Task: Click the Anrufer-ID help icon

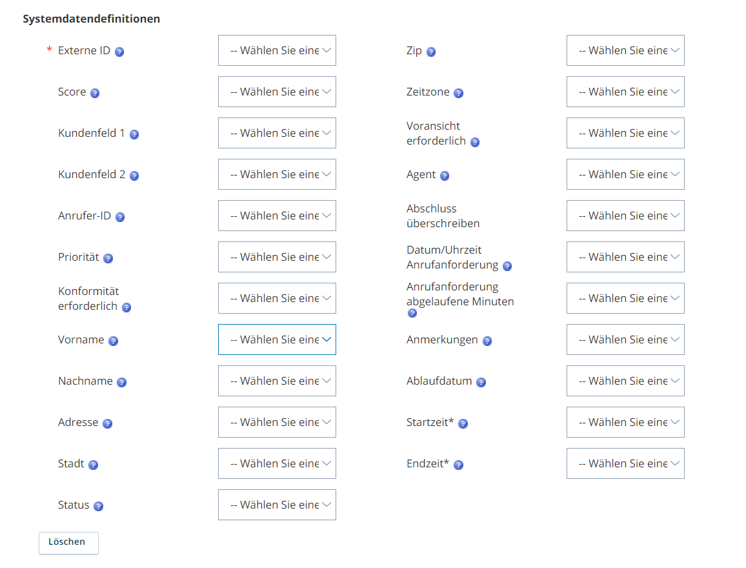Action: [120, 218]
